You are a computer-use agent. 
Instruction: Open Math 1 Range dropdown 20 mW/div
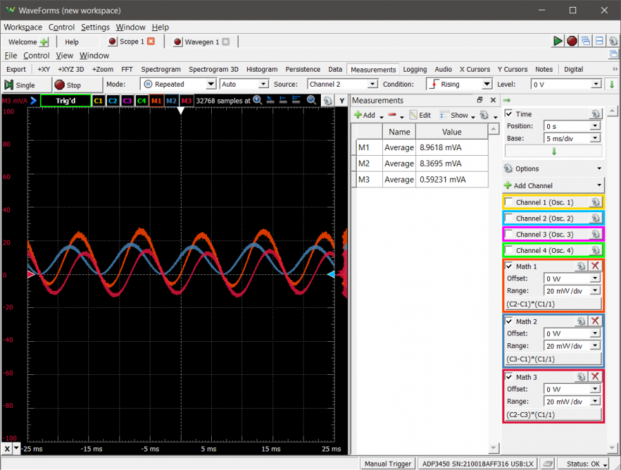pyautogui.click(x=572, y=291)
